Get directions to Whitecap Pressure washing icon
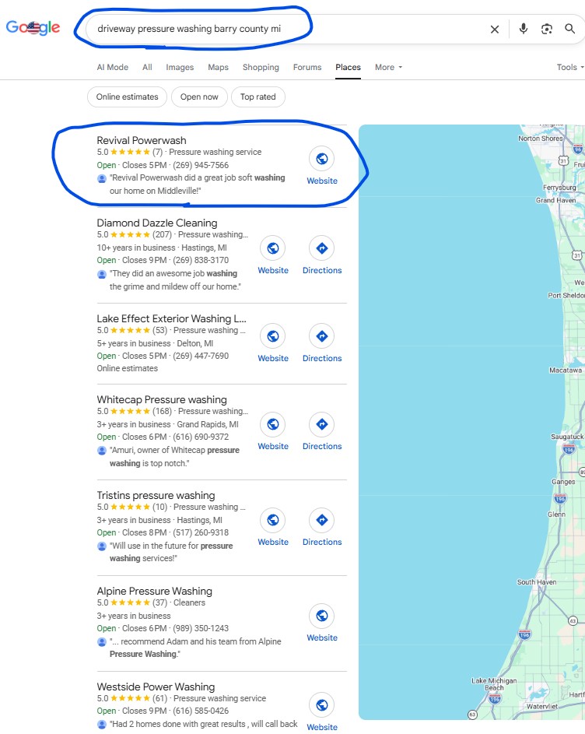 pyautogui.click(x=321, y=424)
